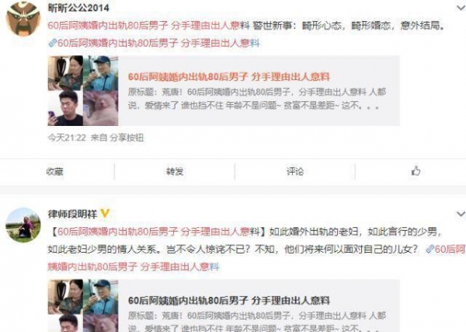This screenshot has height=332, width=466.
Task: Click the 分享按钮 source link
Action: coord(127,138)
